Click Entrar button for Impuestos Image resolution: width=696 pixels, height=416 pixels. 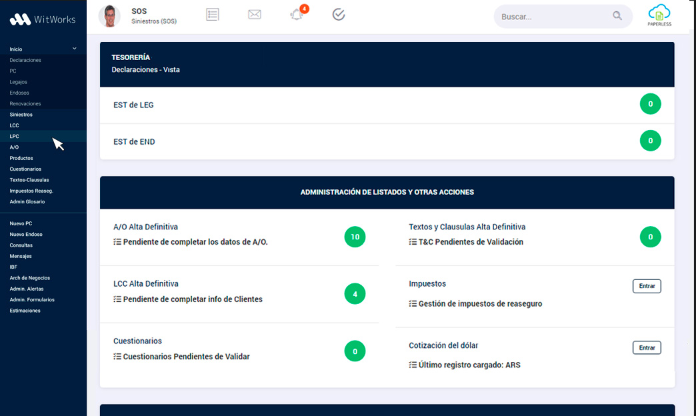pyautogui.click(x=646, y=286)
